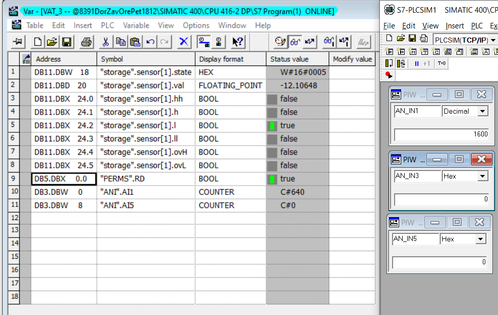Screen dimensions: 498x315
Task: Save PLC in PLCSIM toolbar
Action: point(412,39)
